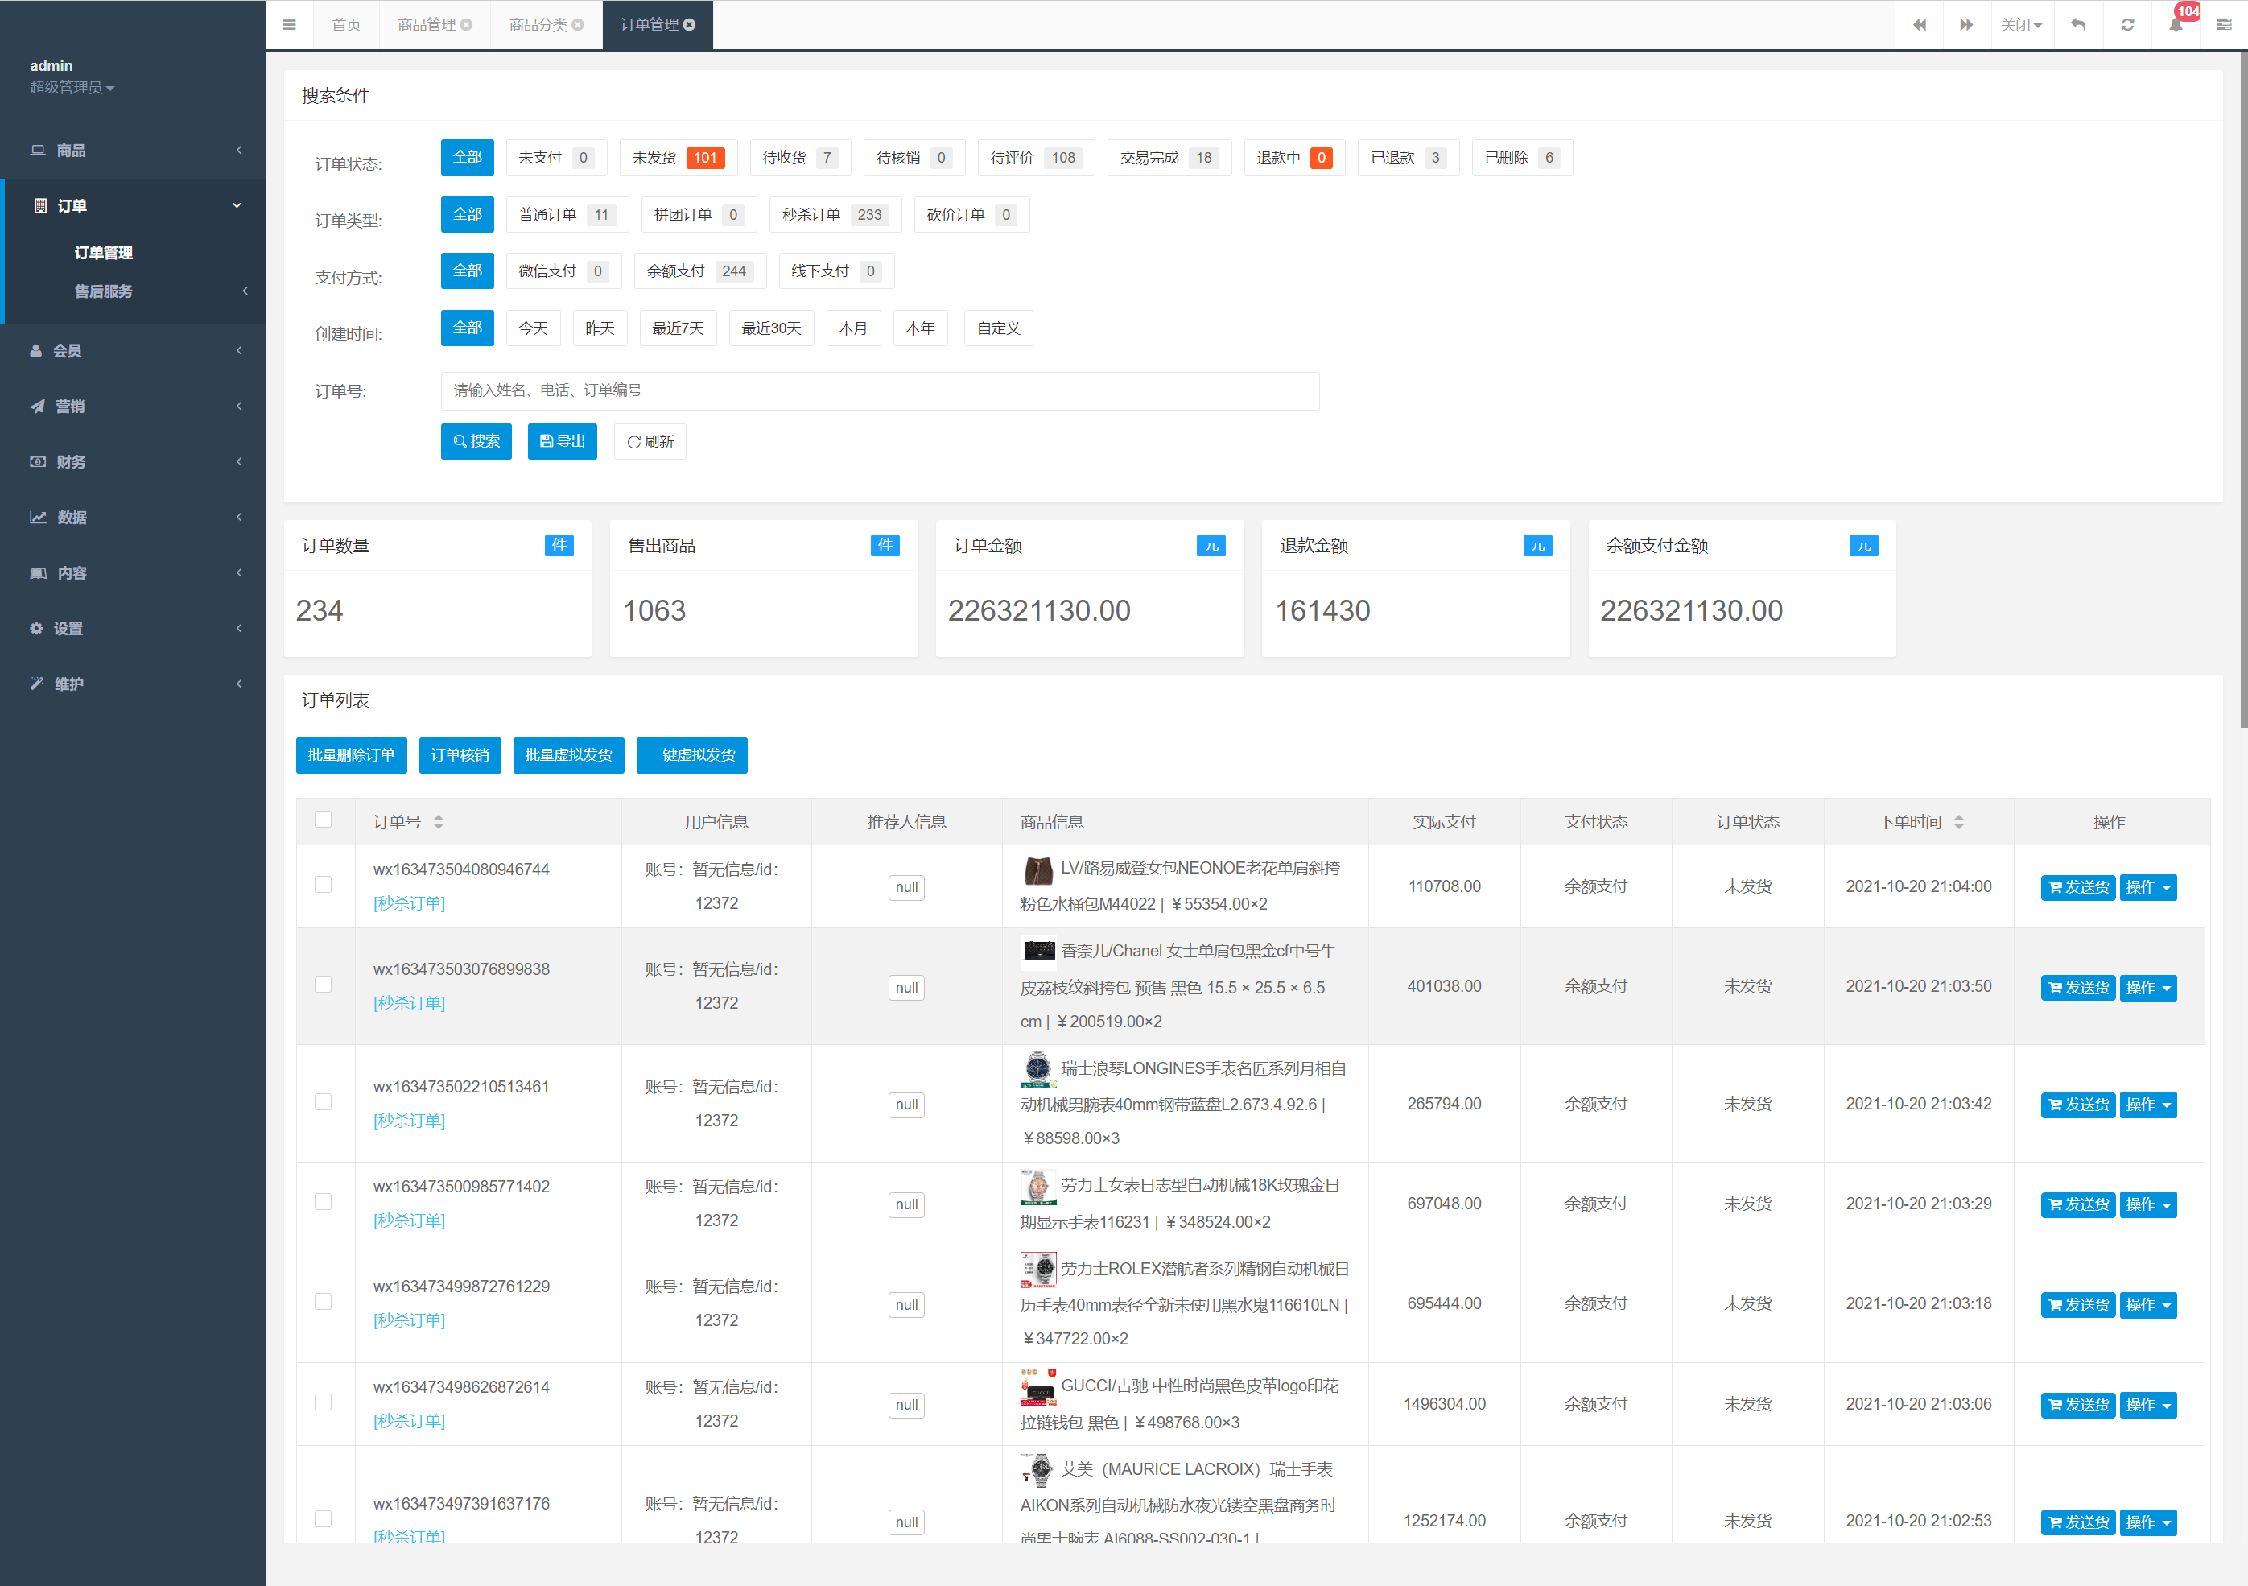
Task: Check order wx163473498626872614 checkbox
Action: click(x=323, y=1402)
